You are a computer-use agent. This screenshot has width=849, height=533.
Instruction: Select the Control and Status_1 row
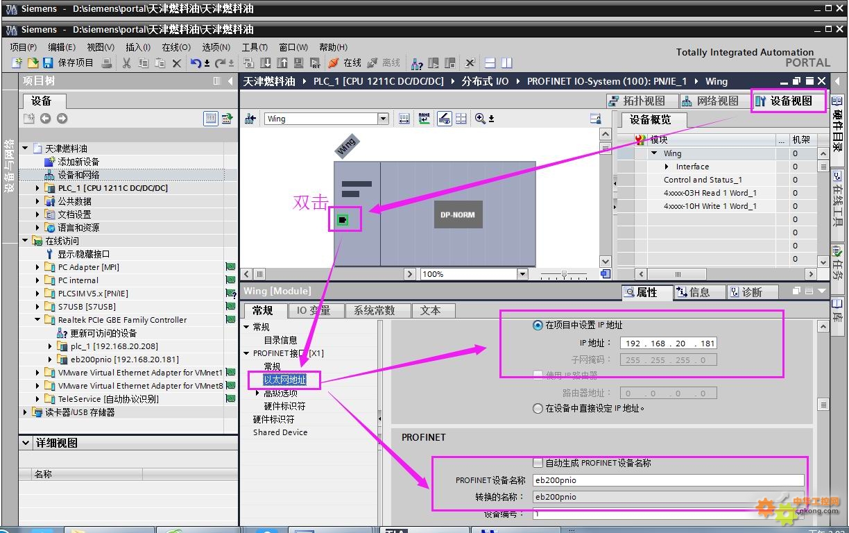click(x=703, y=180)
